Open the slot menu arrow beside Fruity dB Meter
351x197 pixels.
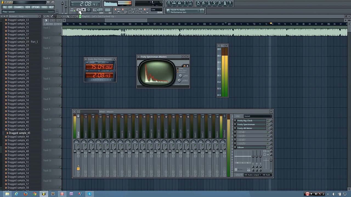coord(235,128)
